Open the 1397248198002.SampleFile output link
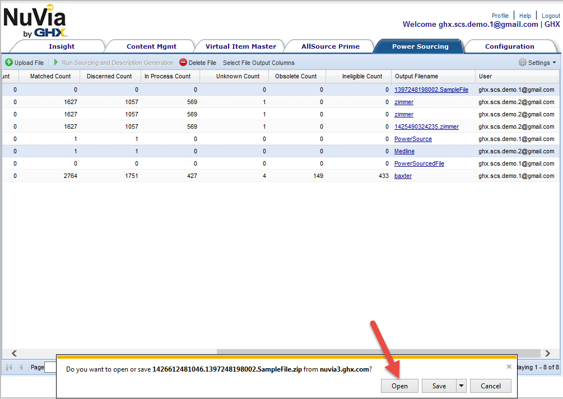The image size is (563, 399). pos(431,90)
